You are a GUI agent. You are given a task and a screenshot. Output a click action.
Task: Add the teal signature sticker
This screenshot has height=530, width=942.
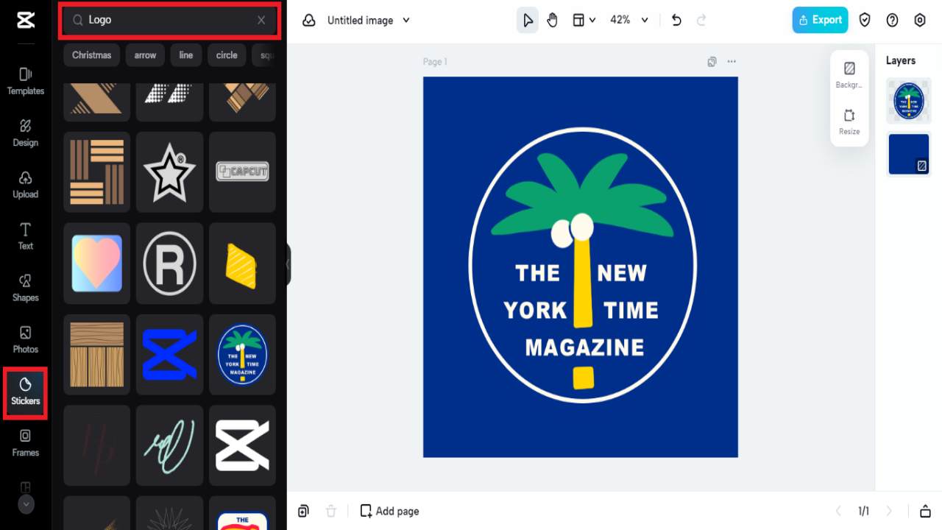click(x=169, y=445)
